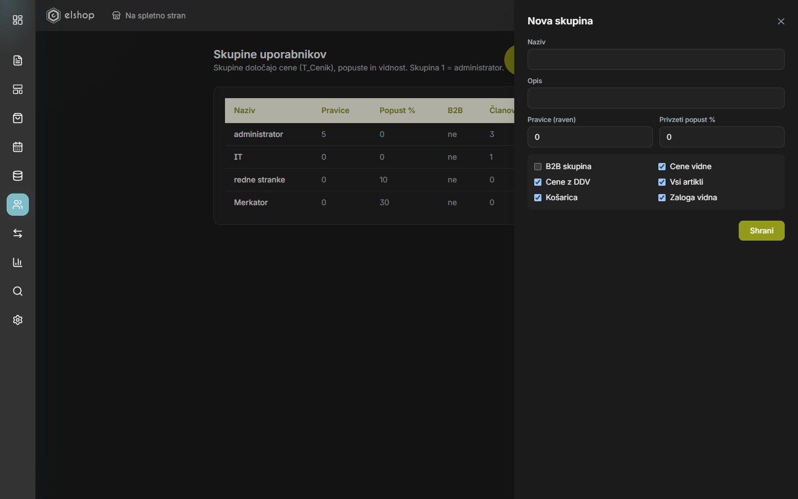This screenshot has width=798, height=499.
Task: Open the shopping bag orders icon
Action: point(18,118)
